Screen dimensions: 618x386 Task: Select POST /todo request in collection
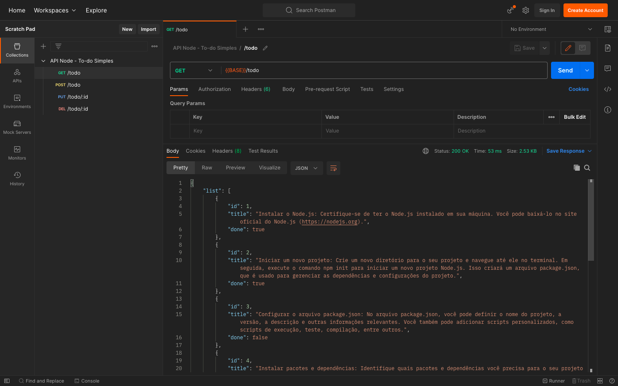click(x=99, y=85)
